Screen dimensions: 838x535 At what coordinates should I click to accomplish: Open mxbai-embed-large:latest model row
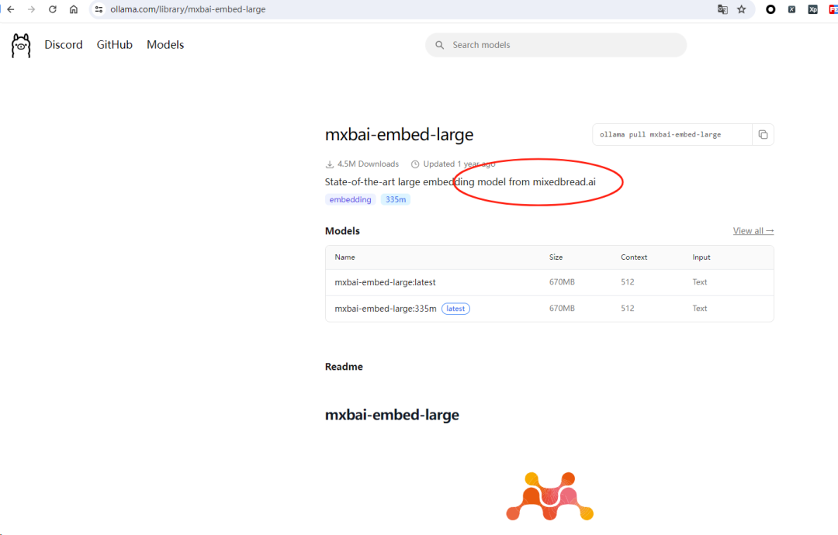[x=549, y=282]
